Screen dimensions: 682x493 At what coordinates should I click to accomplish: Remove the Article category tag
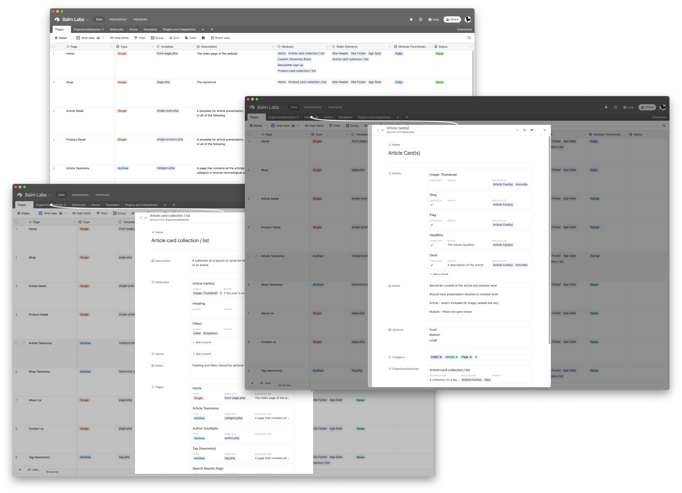point(457,357)
